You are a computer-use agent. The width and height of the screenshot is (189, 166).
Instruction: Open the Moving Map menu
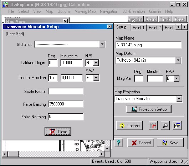coord(85,11)
